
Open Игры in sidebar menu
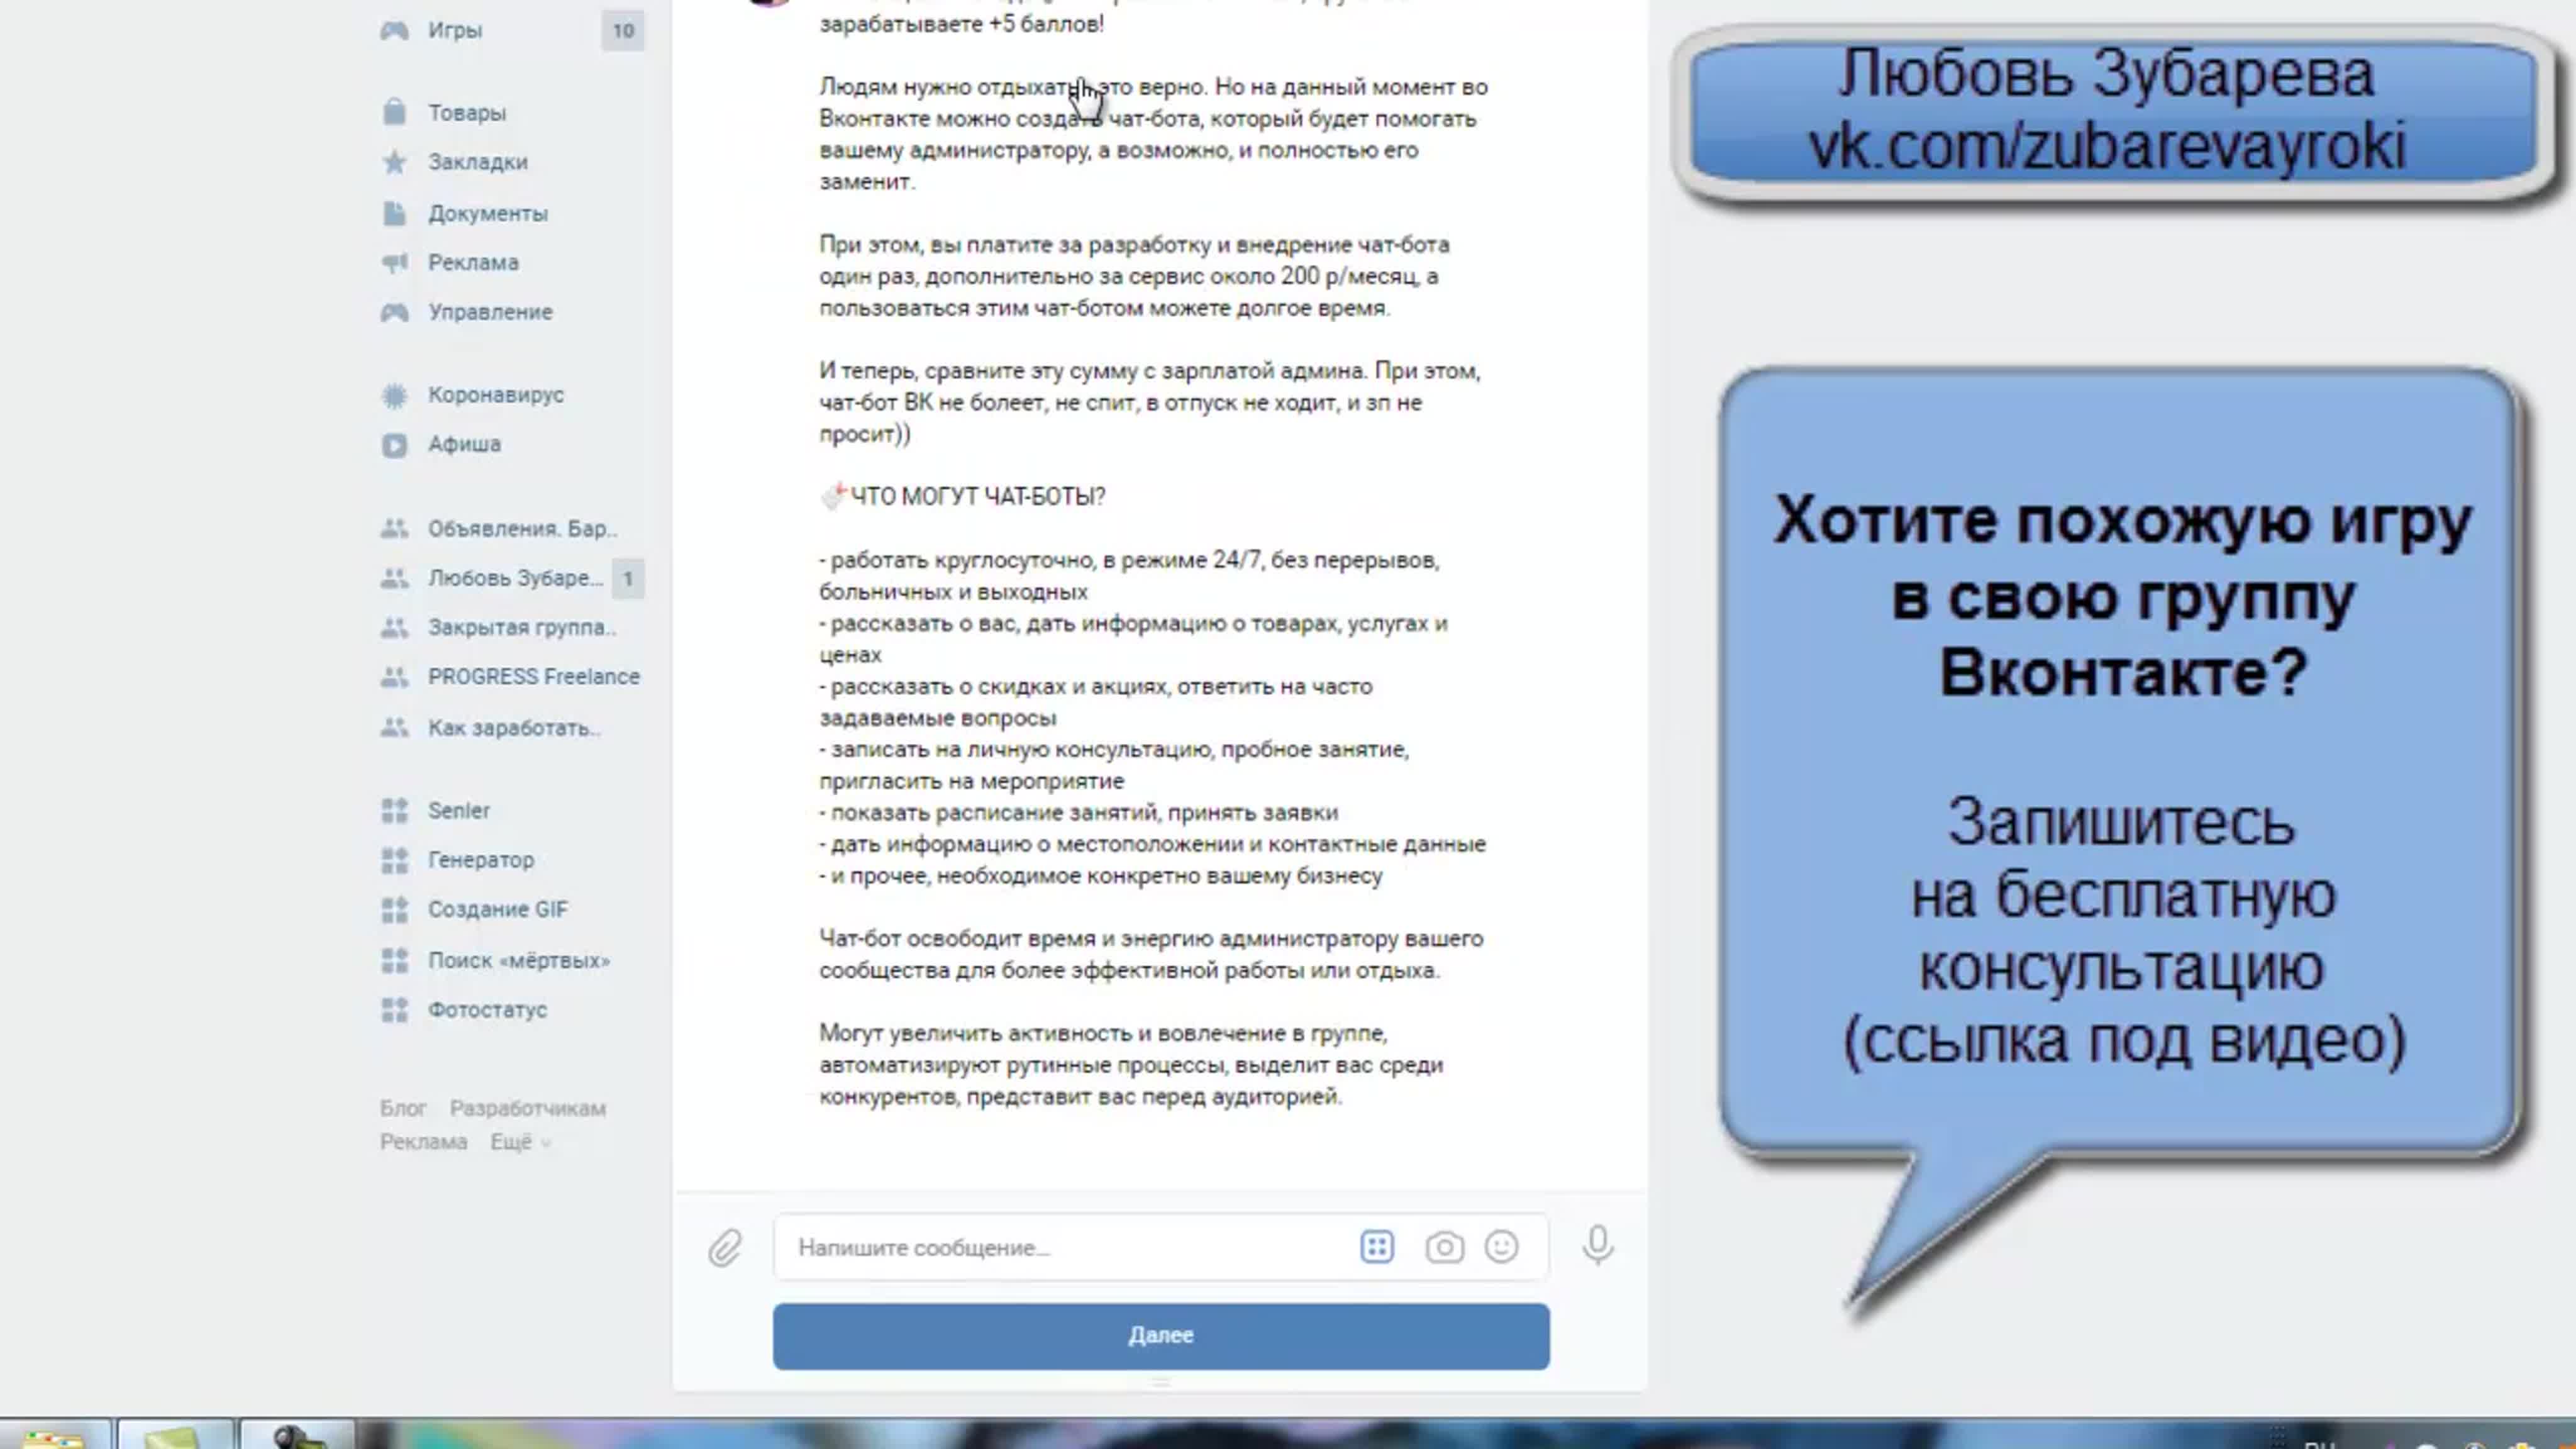pyautogui.click(x=455, y=30)
